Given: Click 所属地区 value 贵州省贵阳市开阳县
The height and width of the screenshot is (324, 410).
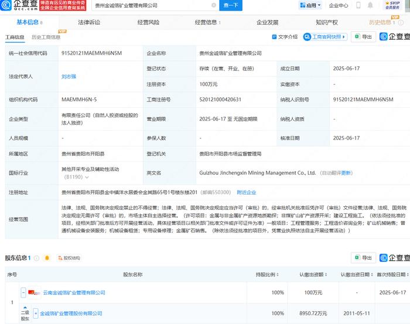Looking at the screenshot, I should pyautogui.click(x=83, y=154).
